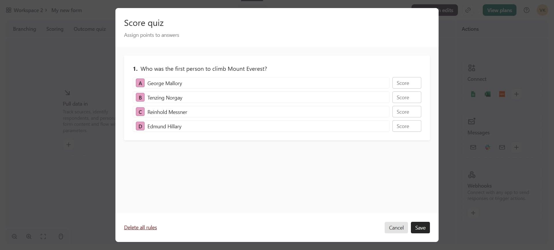Open the Slack messages integration
This screenshot has height=250, width=554.
[488, 147]
